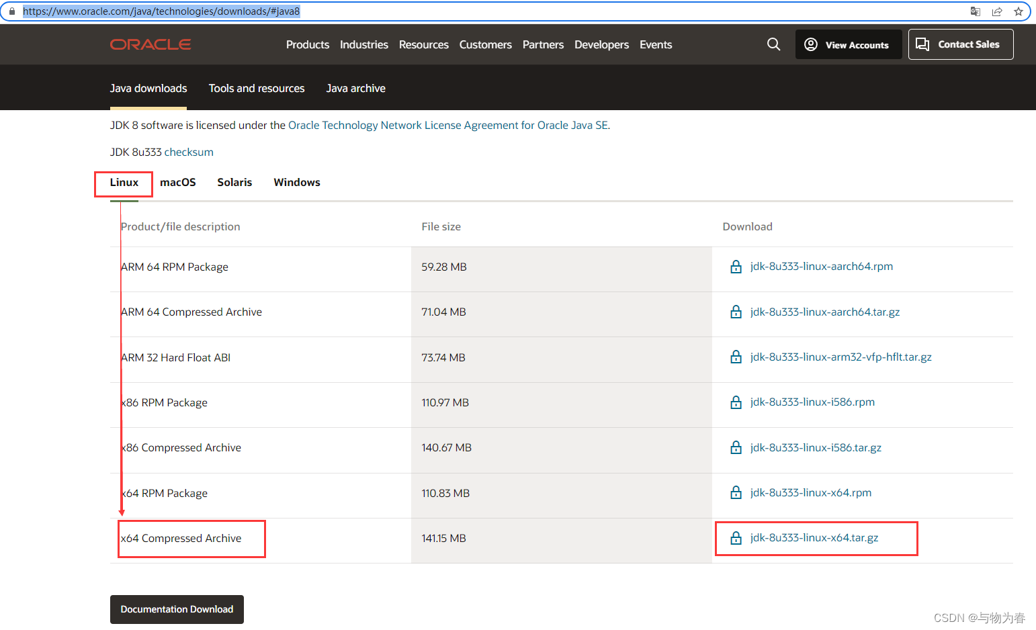Bookmark page with the star icon
1036x630 pixels.
pos(1019,11)
